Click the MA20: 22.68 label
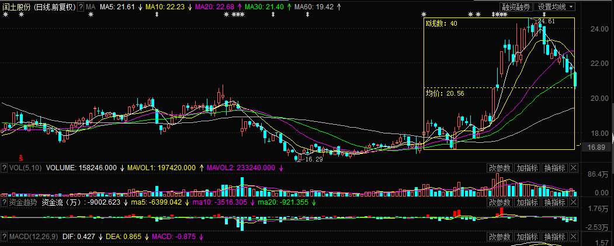The height and width of the screenshot is (246, 614). 214,7
